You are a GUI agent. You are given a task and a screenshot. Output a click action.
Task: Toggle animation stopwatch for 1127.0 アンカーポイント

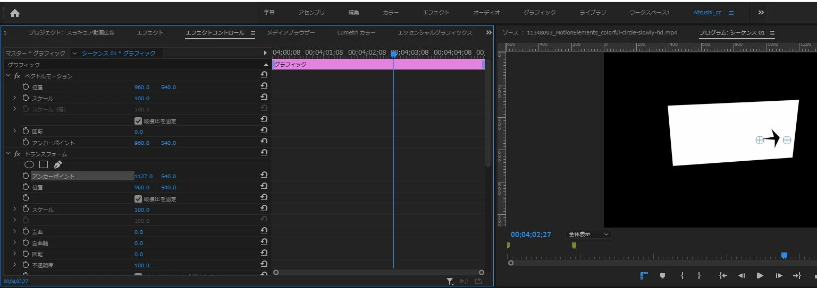pyautogui.click(x=26, y=176)
